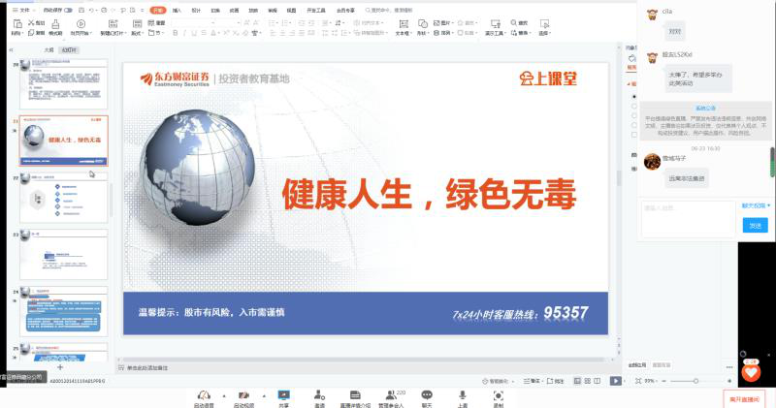Screen dimensions: 776x408
Task: Click the Text Box icon
Action: tap(404, 23)
